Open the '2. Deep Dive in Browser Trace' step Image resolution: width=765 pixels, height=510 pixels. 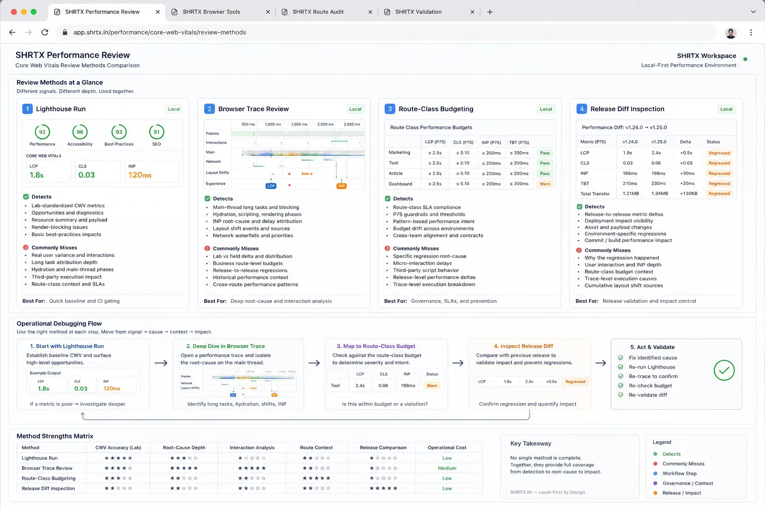pos(238,375)
